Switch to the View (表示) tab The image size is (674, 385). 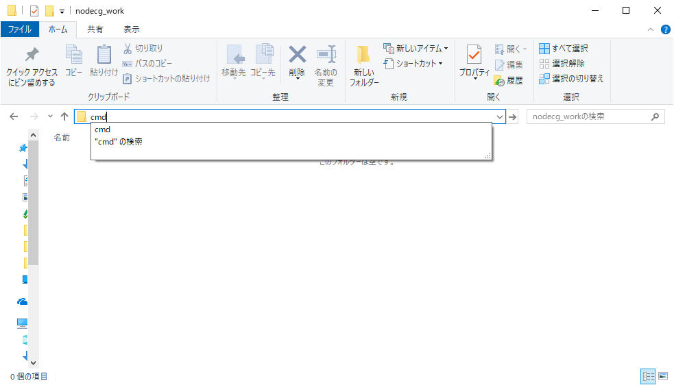point(131,29)
